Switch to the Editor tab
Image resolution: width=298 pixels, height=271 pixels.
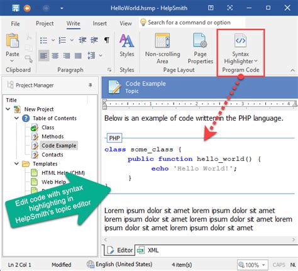119,250
